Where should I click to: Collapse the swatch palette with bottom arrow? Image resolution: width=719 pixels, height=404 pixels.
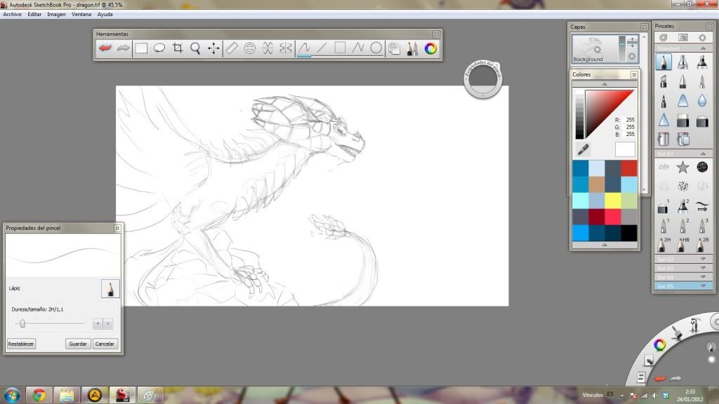pyautogui.click(x=605, y=245)
